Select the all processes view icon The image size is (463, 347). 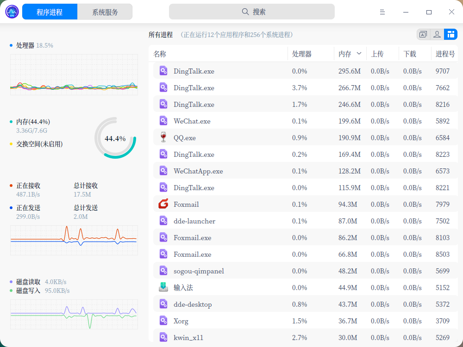[450, 35]
